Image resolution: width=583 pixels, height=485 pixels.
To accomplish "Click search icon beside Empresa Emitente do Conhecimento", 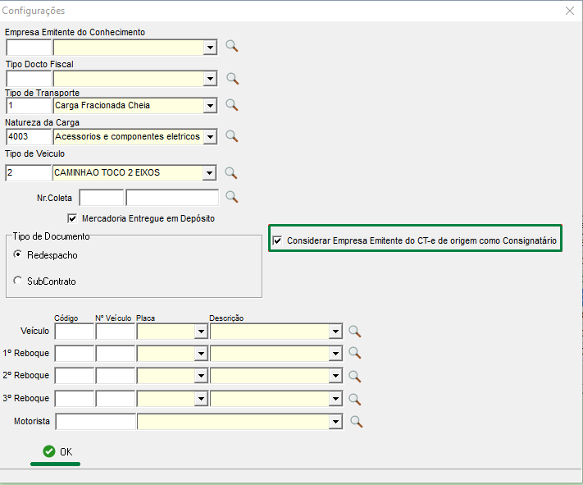I will [x=232, y=47].
